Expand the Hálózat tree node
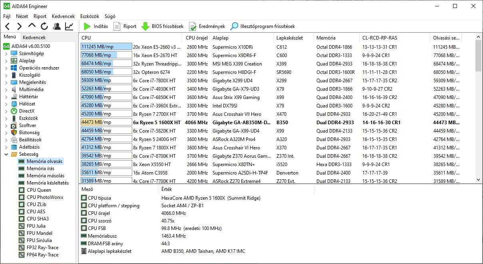 coord(6,103)
